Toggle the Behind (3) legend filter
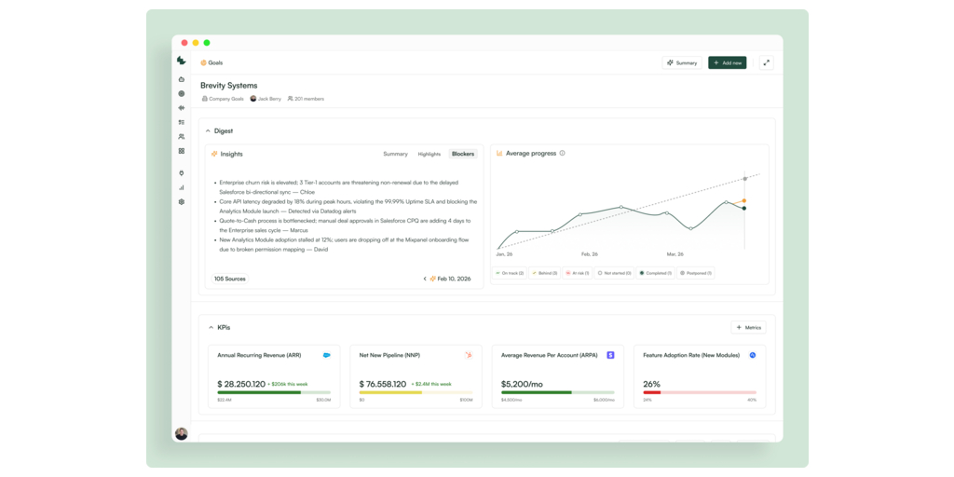The width and height of the screenshot is (954, 477). (x=545, y=273)
